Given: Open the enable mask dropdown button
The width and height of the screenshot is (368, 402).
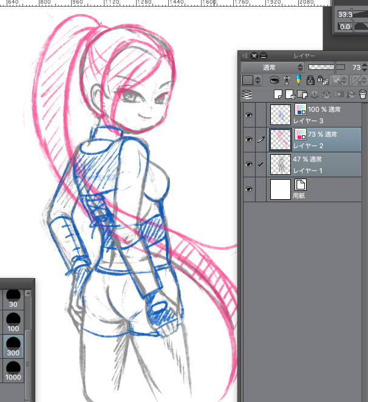Looking at the screenshot, I should [x=339, y=80].
